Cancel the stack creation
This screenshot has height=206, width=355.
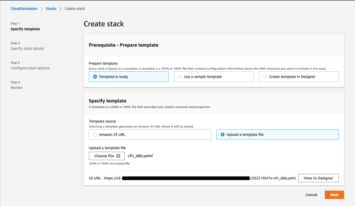click(311, 195)
